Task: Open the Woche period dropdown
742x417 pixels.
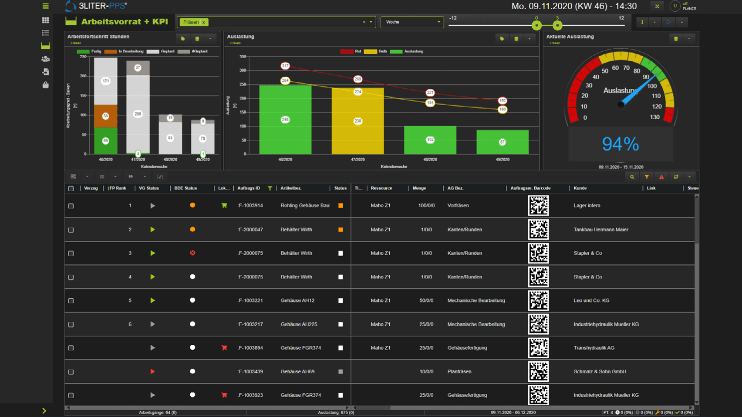Action: pos(412,22)
